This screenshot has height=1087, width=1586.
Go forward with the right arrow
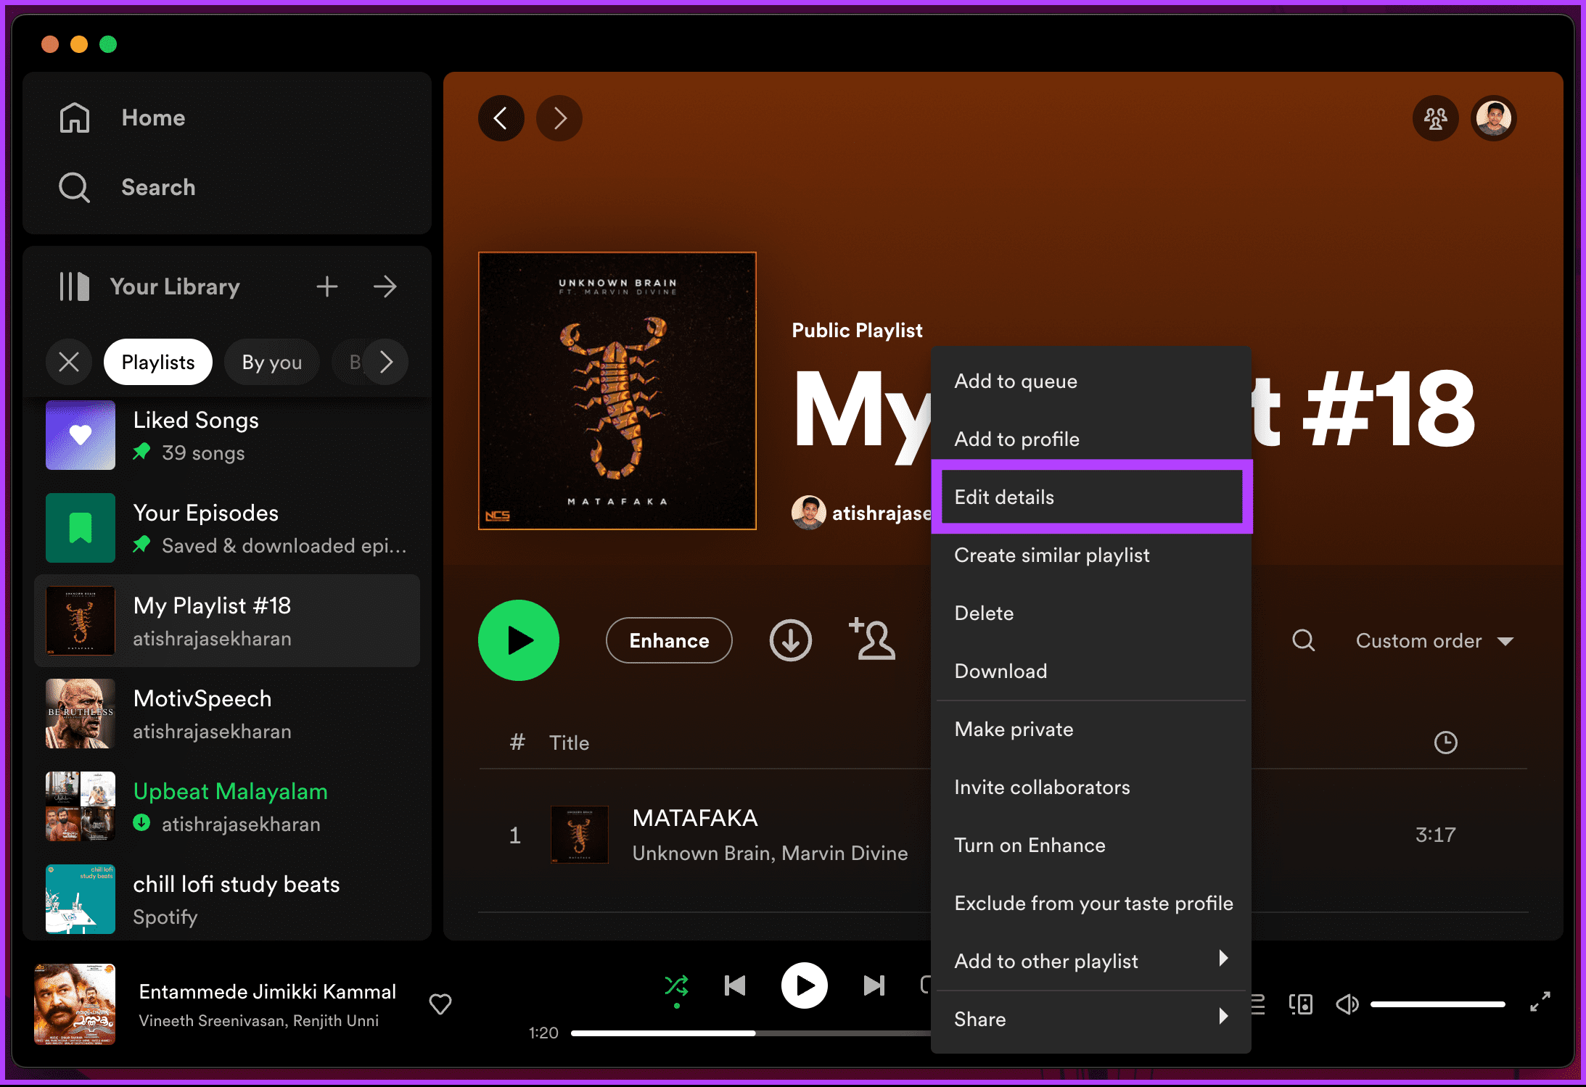click(x=559, y=118)
